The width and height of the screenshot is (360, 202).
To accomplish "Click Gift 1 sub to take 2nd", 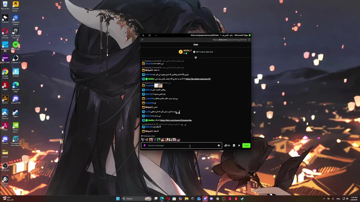I will tap(203, 52).
